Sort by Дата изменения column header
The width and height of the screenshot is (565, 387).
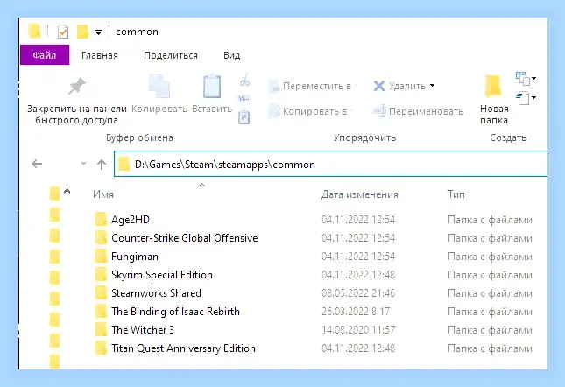(x=360, y=194)
